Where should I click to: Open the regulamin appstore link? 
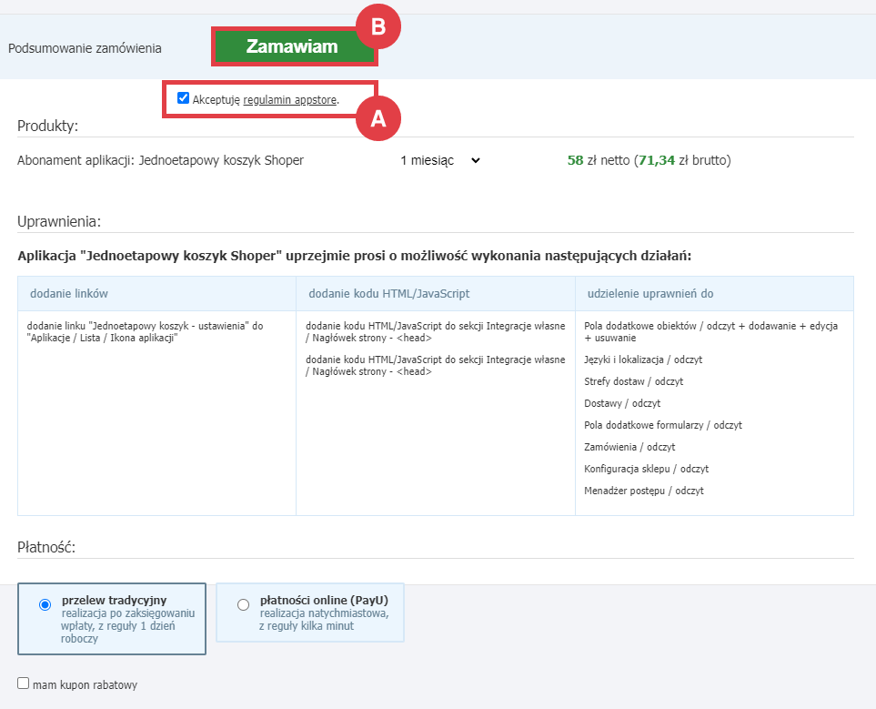click(x=290, y=99)
